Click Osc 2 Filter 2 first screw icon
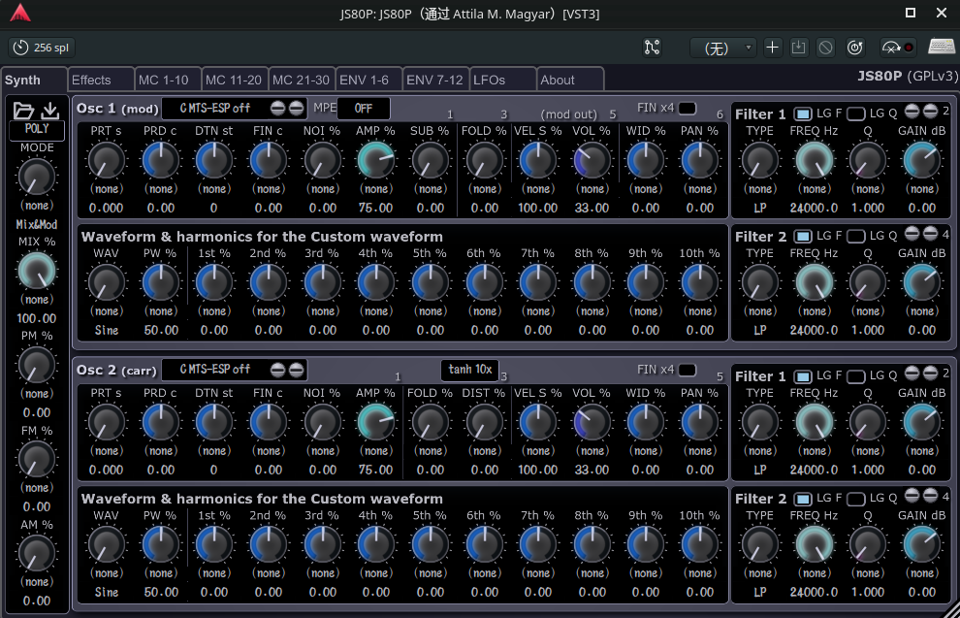Image resolution: width=960 pixels, height=618 pixels. (912, 496)
